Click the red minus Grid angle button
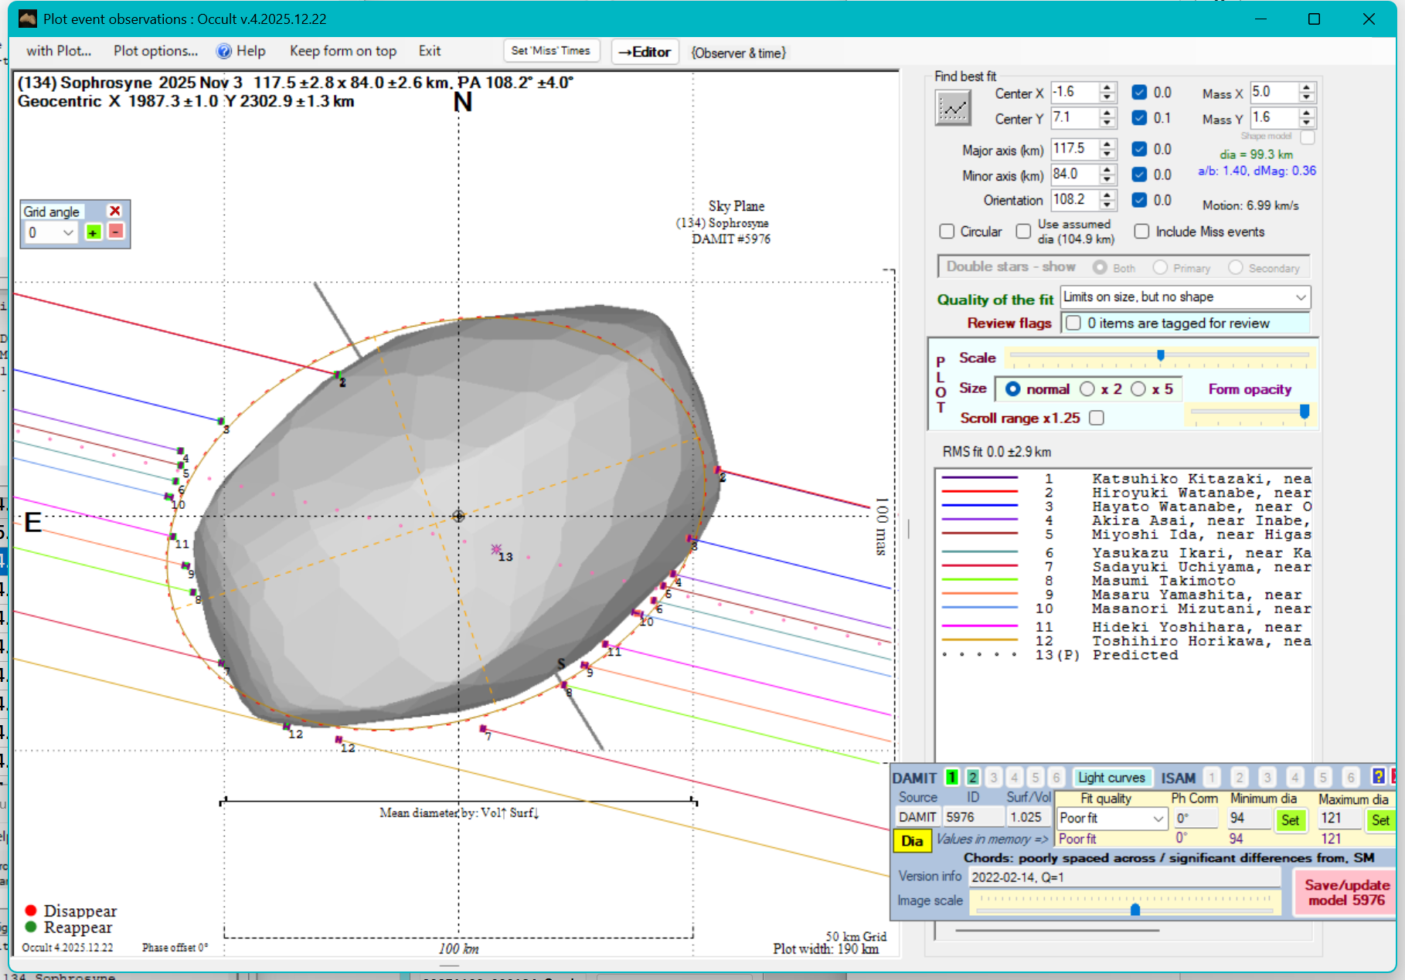This screenshot has width=1405, height=980. [x=116, y=232]
